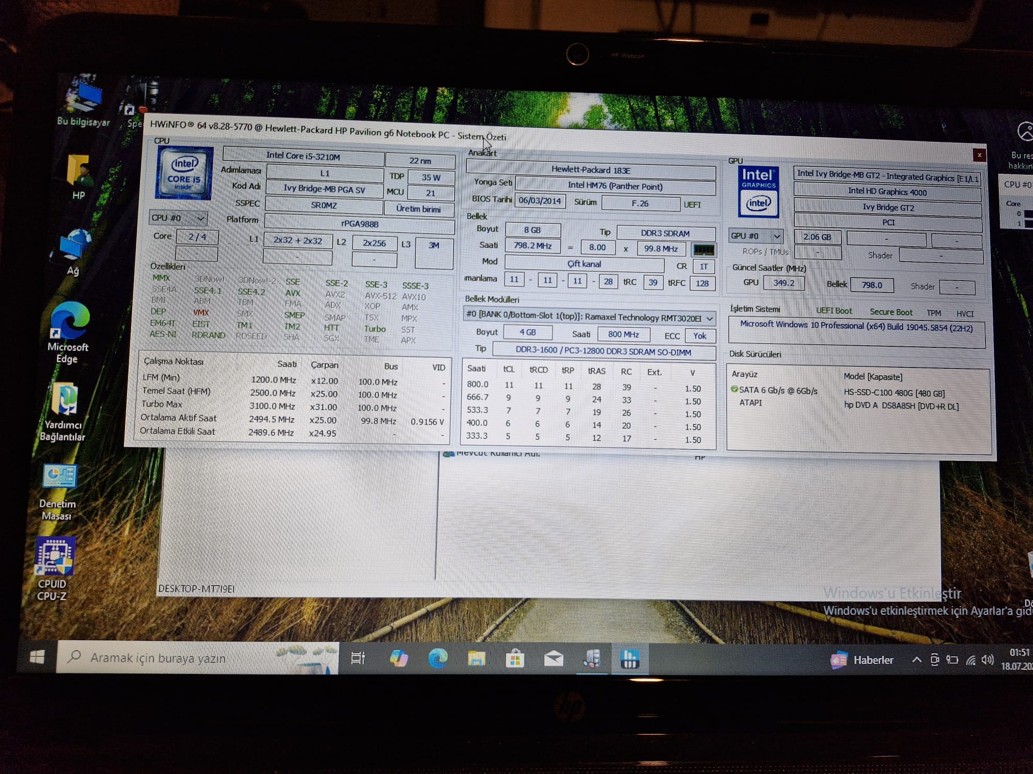Open Copilot from the taskbar
The image size is (1033, 774).
[x=399, y=658]
